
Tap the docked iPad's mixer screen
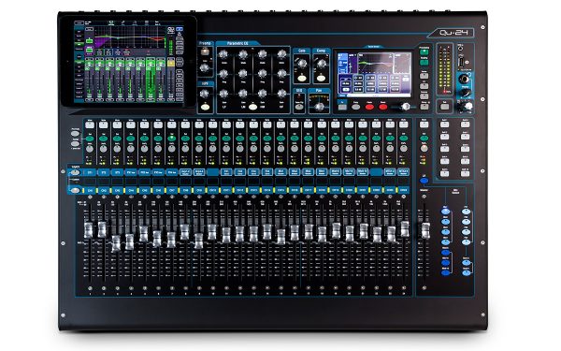pyautogui.click(x=129, y=61)
